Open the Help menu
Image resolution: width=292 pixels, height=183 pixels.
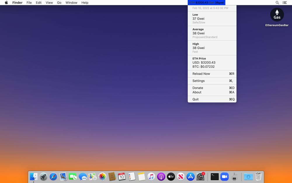click(85, 3)
